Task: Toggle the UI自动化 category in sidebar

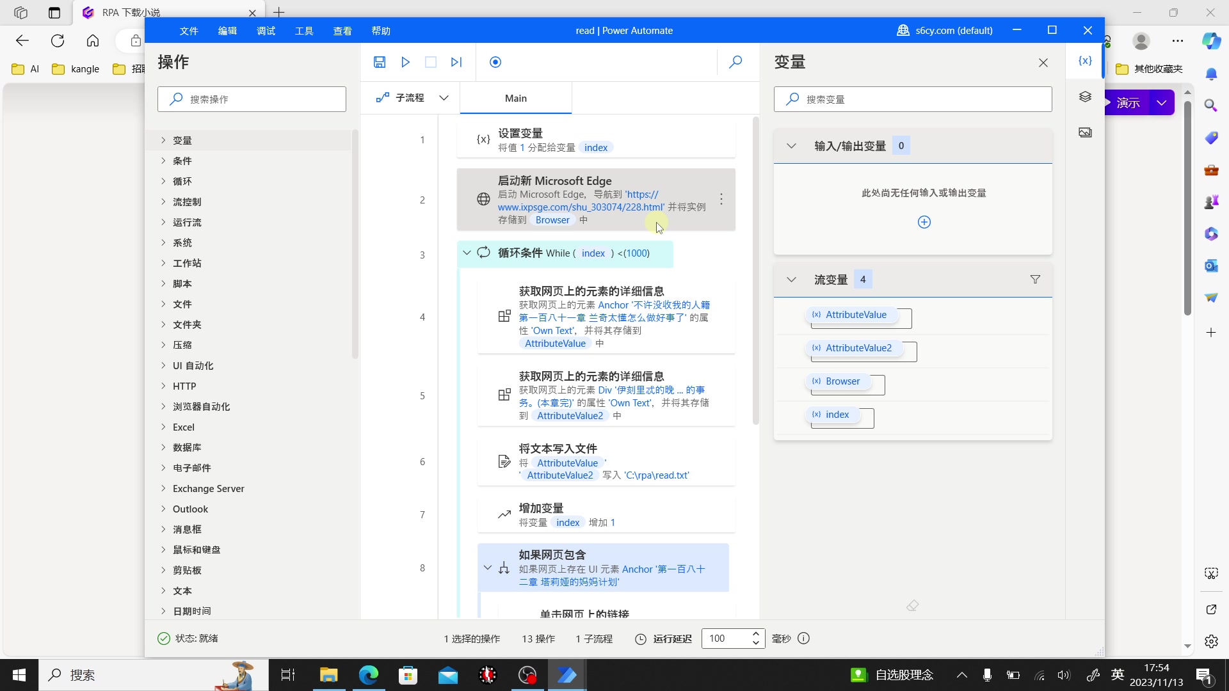Action: (x=193, y=365)
